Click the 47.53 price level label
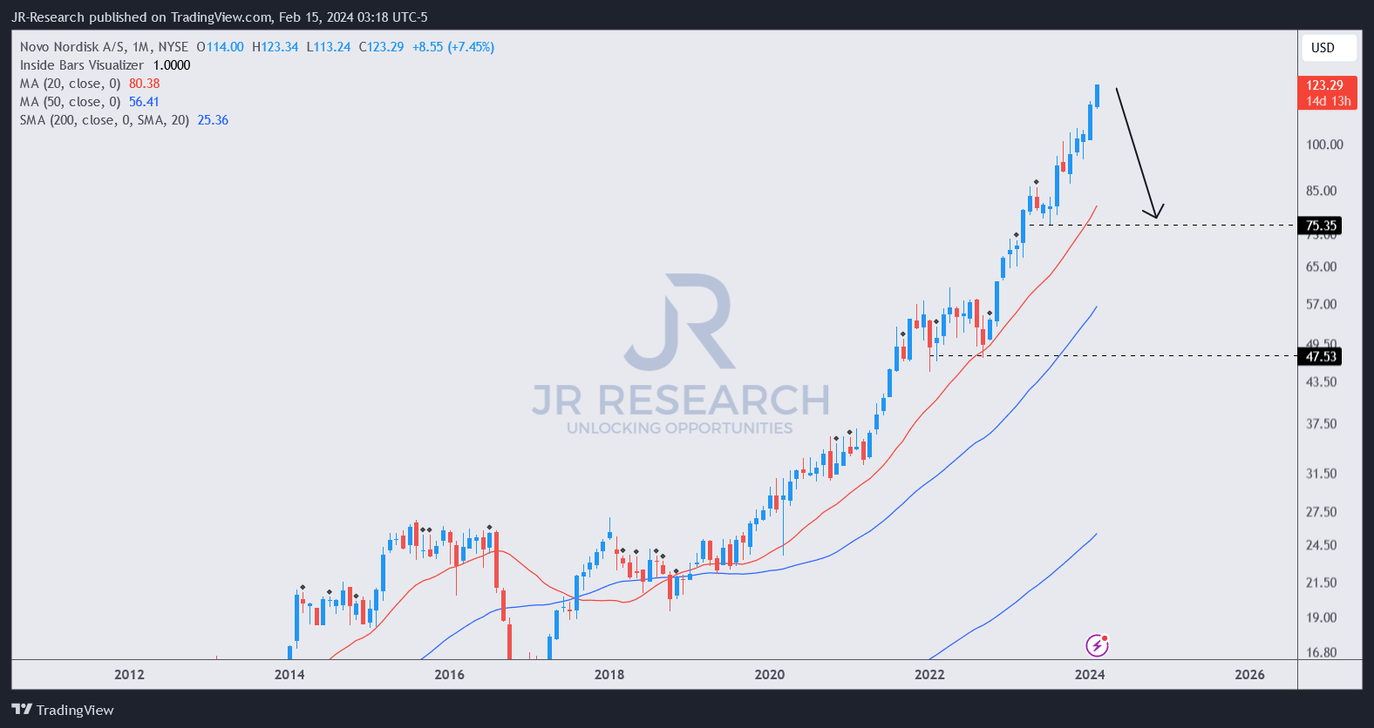The width and height of the screenshot is (1374, 728). pyautogui.click(x=1321, y=356)
